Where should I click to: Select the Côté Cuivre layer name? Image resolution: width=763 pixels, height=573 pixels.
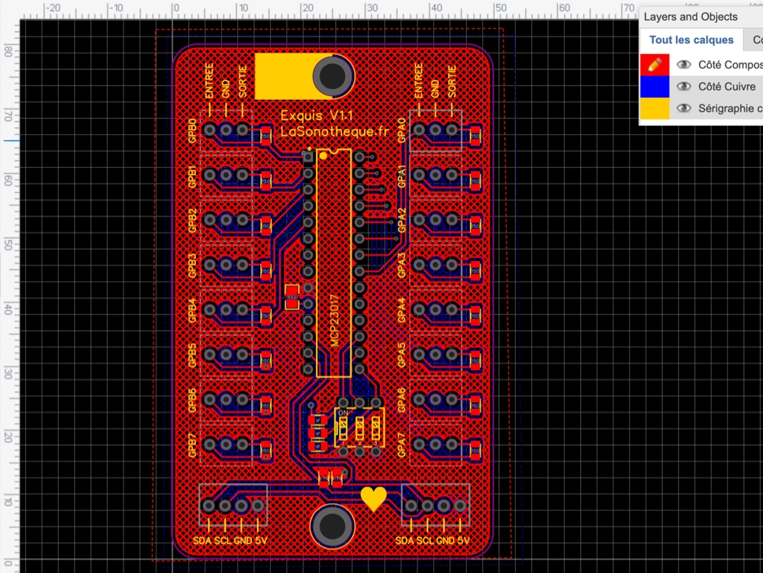(x=726, y=86)
